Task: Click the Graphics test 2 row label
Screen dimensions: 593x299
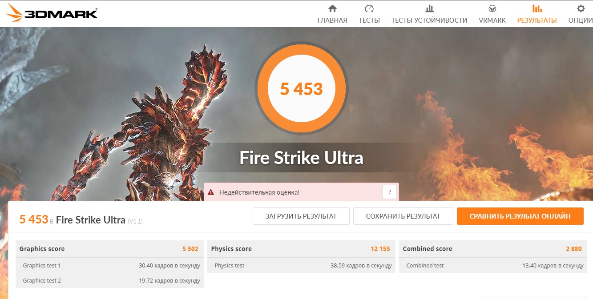Action: pos(42,281)
